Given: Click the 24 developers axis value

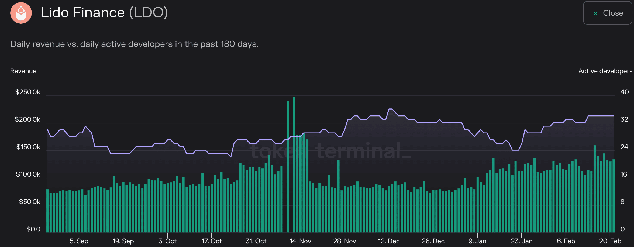Looking at the screenshot, I should (624, 147).
